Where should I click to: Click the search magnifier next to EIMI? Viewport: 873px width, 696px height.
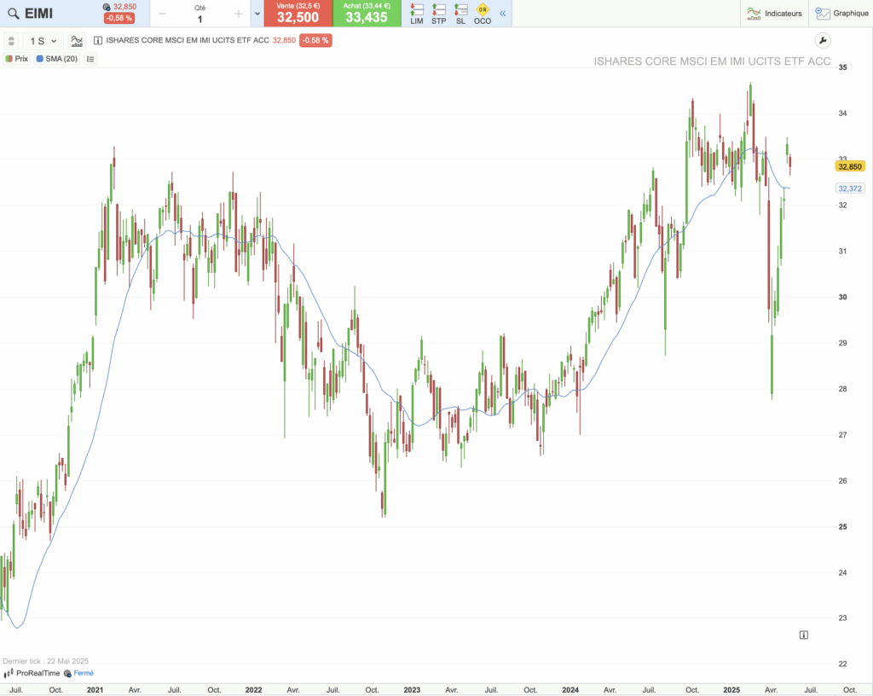pos(14,14)
